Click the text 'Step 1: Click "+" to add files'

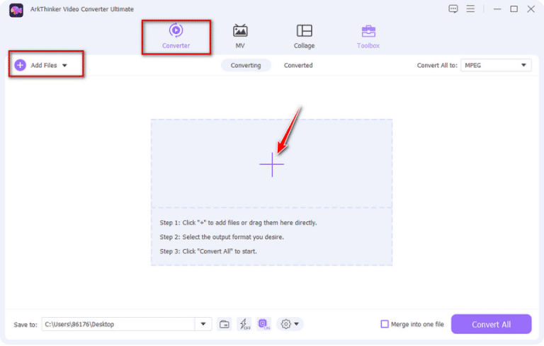coord(200,223)
